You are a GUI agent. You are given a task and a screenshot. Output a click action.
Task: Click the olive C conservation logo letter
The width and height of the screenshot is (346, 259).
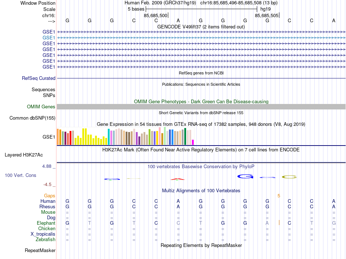(289, 177)
